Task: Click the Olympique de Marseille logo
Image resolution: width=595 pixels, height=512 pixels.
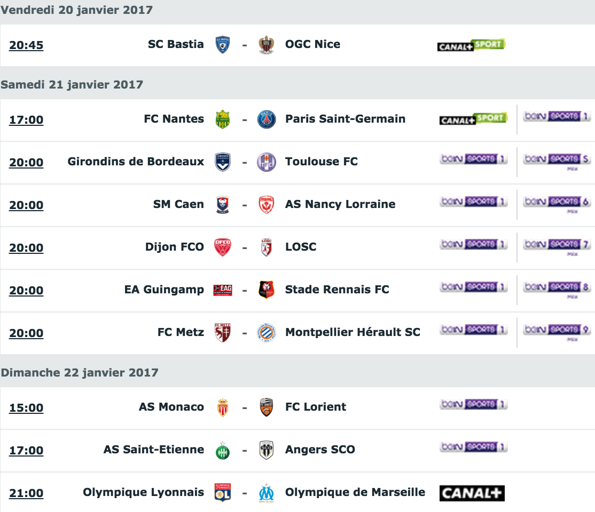Action: [x=267, y=493]
